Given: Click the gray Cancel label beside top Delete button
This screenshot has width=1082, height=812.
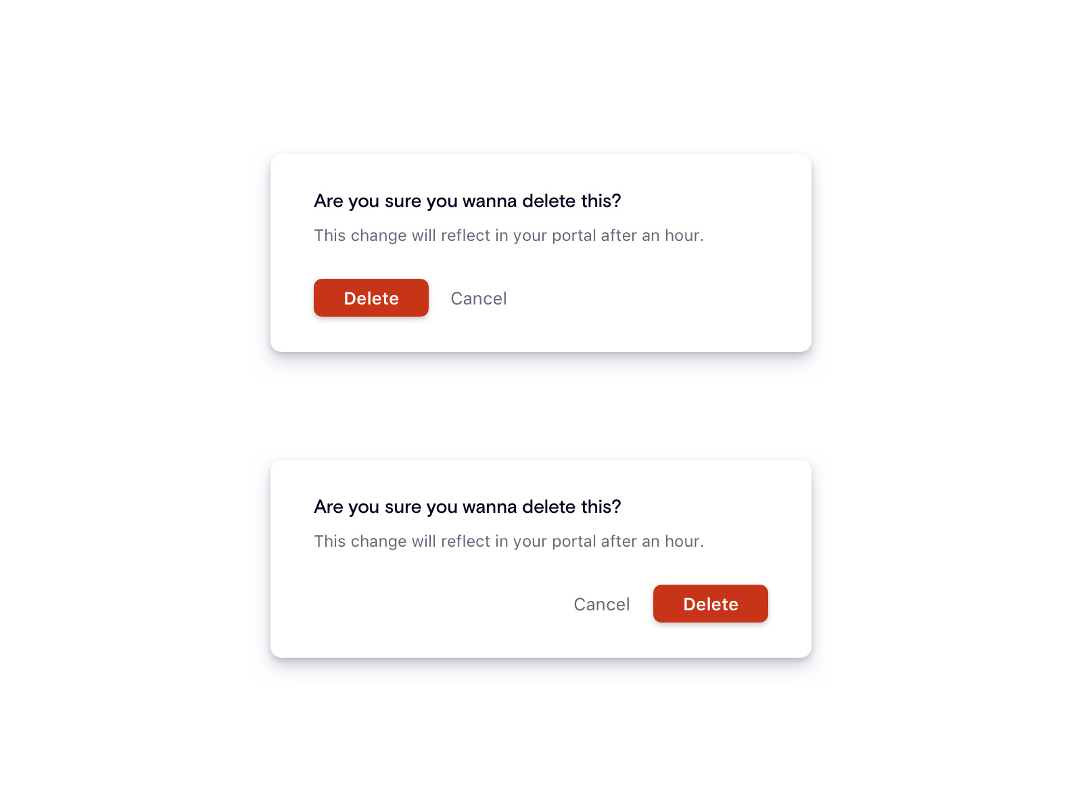Looking at the screenshot, I should click(x=478, y=298).
